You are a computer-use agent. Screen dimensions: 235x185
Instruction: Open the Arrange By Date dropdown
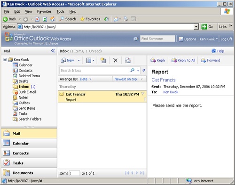click(86, 79)
